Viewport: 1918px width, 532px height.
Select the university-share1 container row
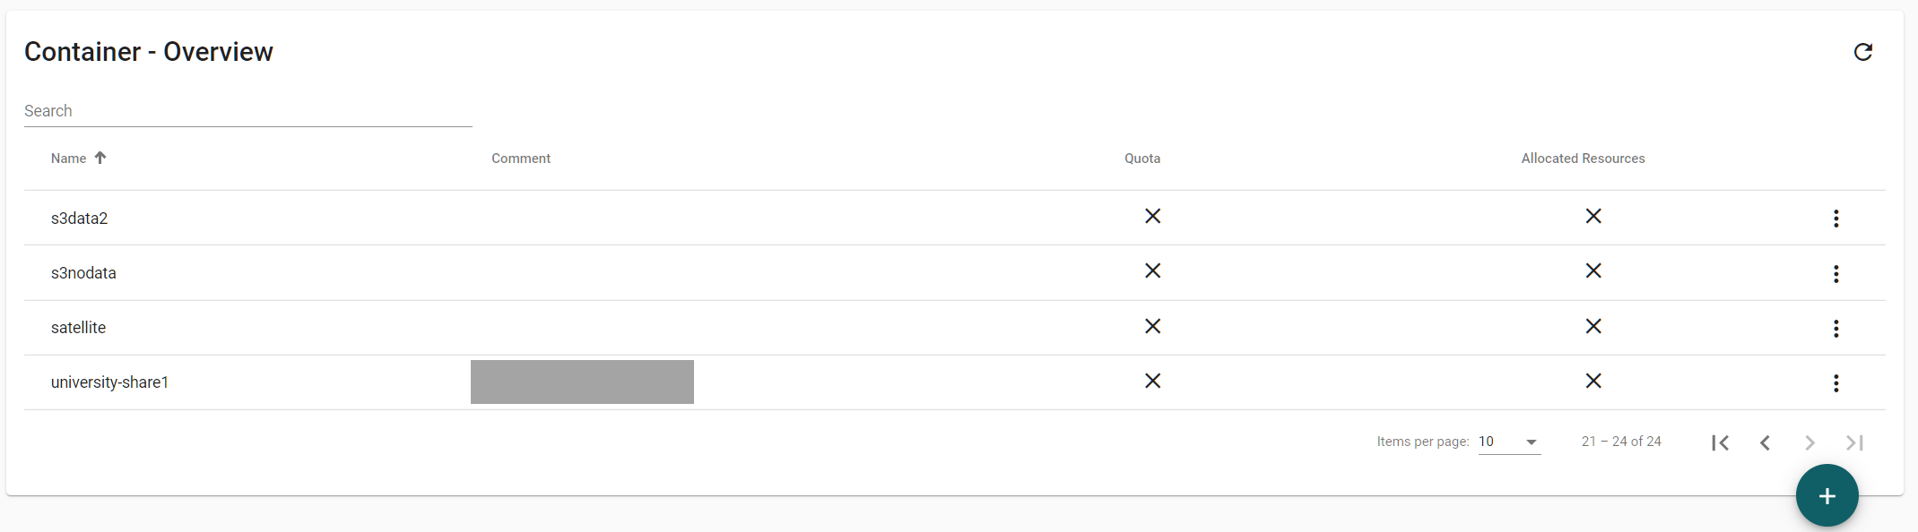(109, 382)
